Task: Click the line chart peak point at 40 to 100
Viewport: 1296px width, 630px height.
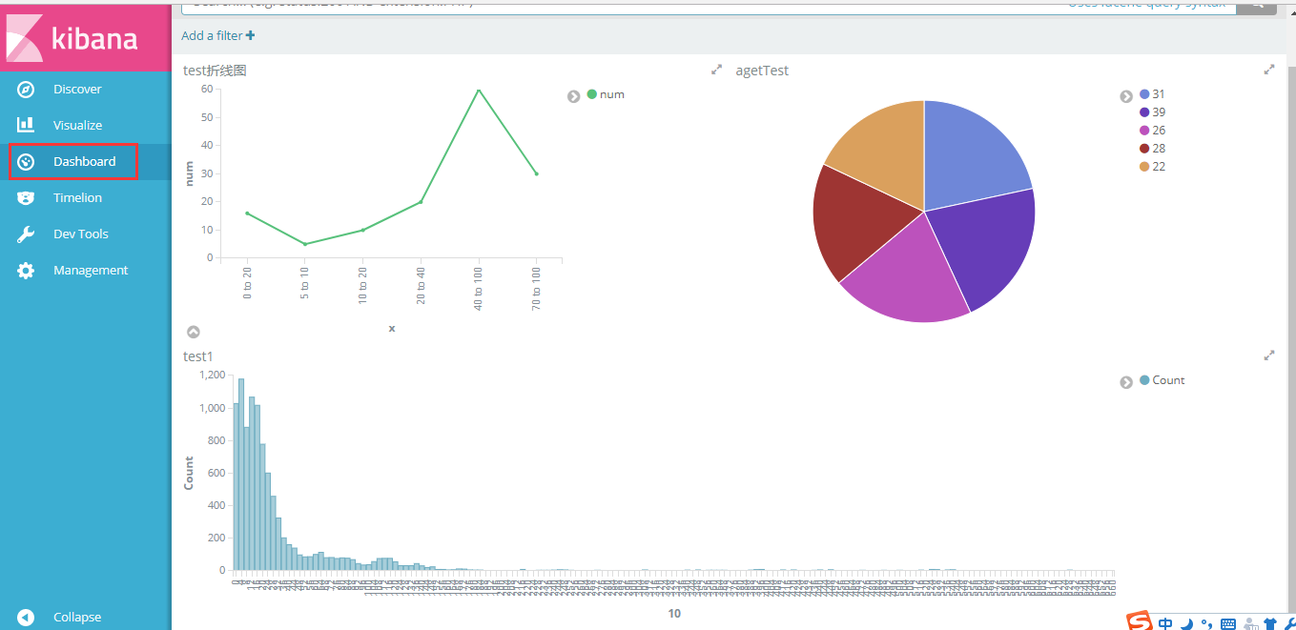Action: point(478,90)
